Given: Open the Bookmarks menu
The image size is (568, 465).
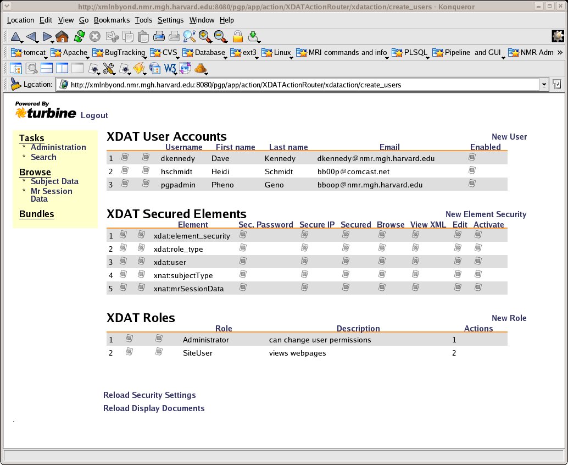Looking at the screenshot, I should (112, 20).
